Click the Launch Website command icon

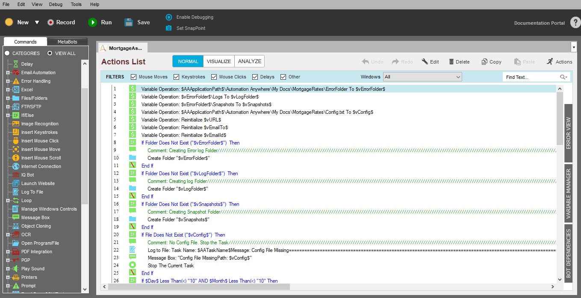15,183
